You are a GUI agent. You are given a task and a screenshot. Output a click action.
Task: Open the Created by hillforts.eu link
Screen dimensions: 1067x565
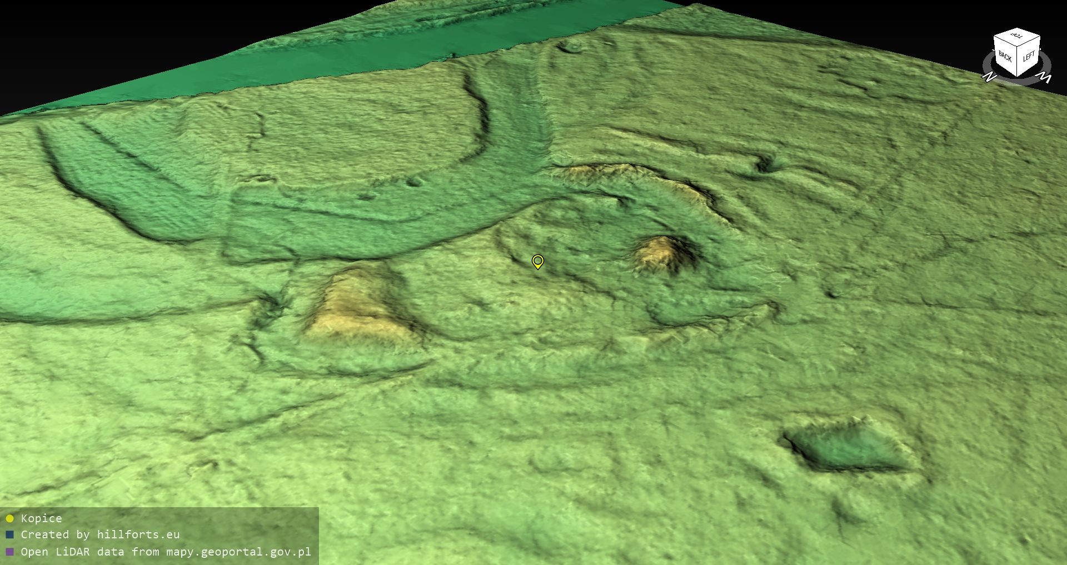pos(100,535)
